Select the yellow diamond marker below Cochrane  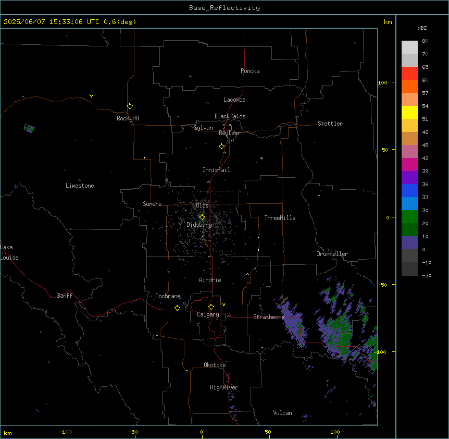pos(177,308)
